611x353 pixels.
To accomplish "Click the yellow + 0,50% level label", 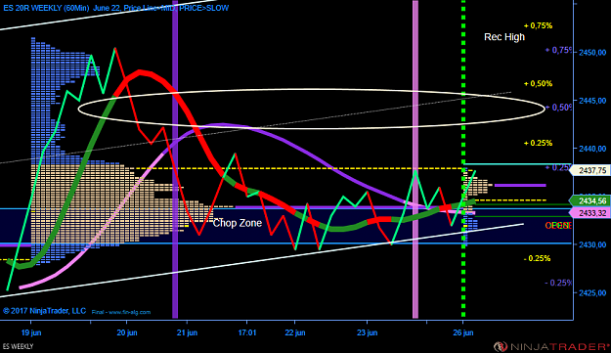I will (x=538, y=84).
